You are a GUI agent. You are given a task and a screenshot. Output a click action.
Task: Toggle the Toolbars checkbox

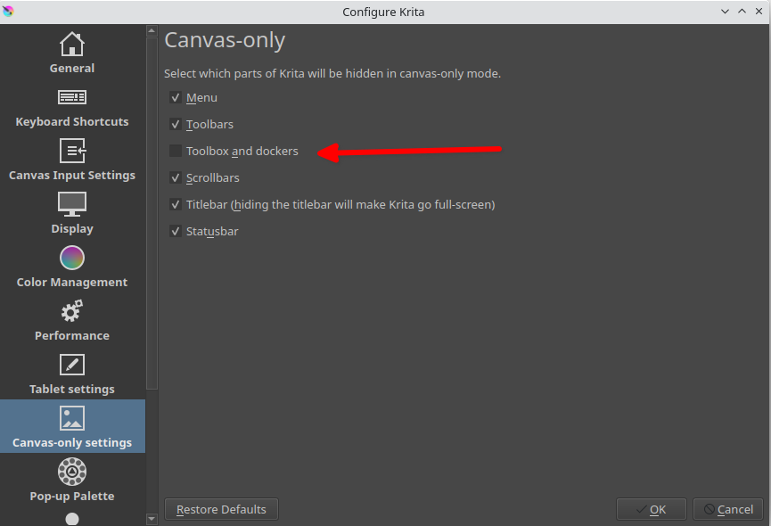pos(176,124)
